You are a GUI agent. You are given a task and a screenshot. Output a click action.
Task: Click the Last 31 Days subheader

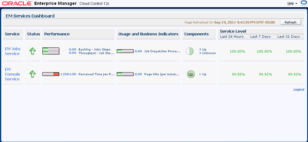(x=289, y=37)
